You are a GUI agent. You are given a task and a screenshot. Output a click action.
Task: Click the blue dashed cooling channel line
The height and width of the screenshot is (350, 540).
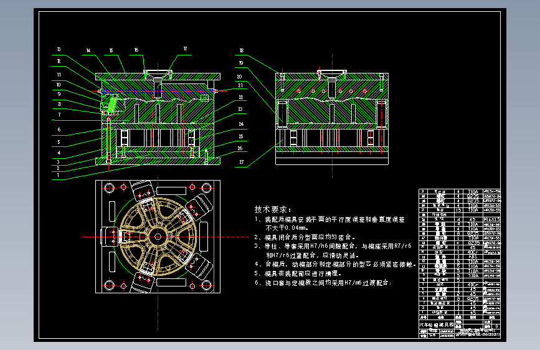pos(158,92)
